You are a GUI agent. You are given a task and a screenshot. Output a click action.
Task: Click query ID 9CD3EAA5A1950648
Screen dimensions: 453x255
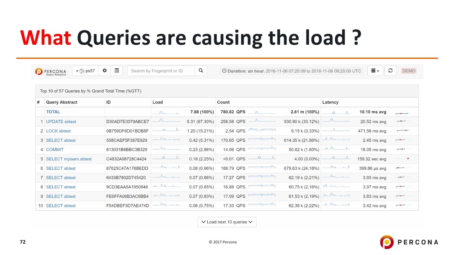click(x=127, y=187)
